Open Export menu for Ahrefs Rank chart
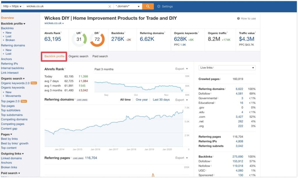The width and height of the screenshot is (298, 178). coord(182,69)
